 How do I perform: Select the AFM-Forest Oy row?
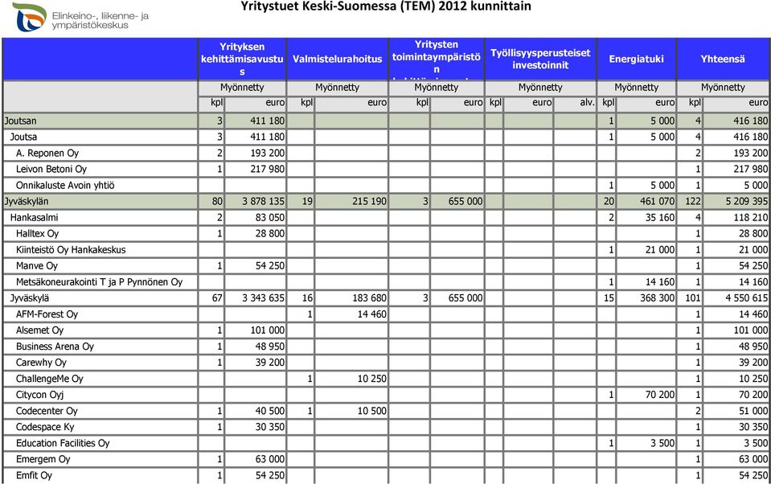click(386, 314)
